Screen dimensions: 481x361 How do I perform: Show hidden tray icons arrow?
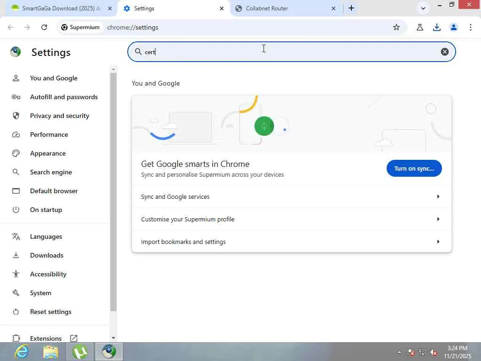tap(399, 352)
